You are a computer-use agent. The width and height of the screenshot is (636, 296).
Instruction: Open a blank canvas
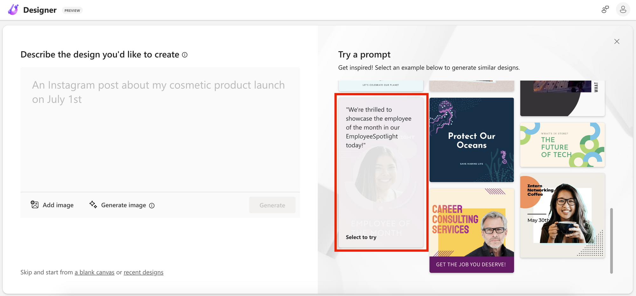[x=94, y=272]
